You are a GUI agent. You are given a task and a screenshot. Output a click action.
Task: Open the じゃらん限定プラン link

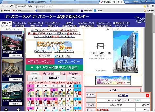[43, 51]
